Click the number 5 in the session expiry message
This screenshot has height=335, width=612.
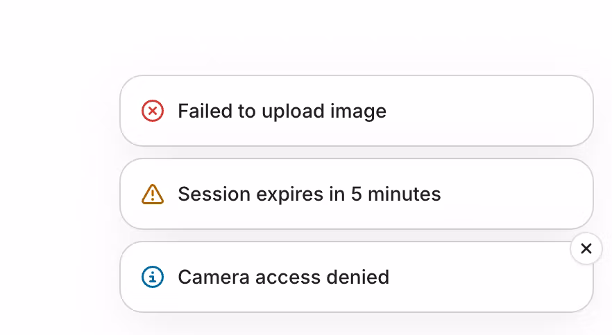pos(357,194)
